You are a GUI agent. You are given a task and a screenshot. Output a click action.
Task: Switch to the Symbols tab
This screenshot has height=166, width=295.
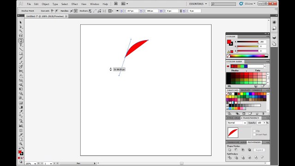257,90
